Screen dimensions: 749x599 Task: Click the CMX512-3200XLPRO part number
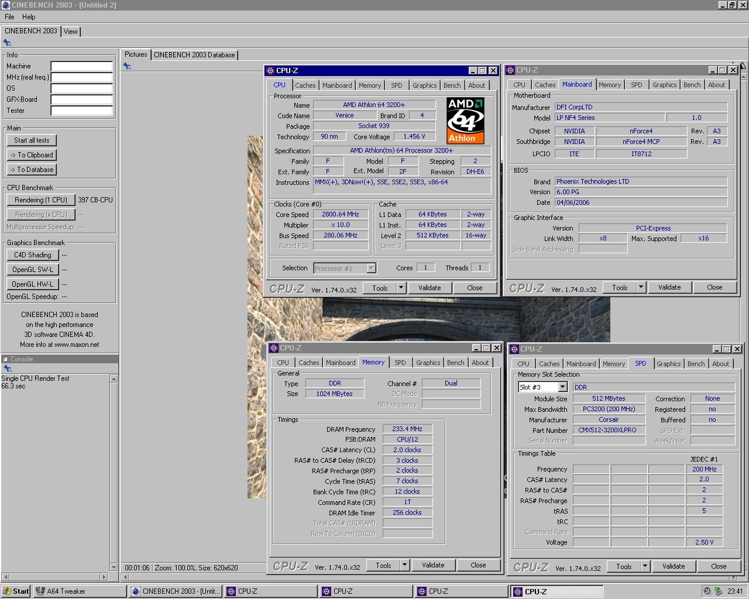coord(609,431)
